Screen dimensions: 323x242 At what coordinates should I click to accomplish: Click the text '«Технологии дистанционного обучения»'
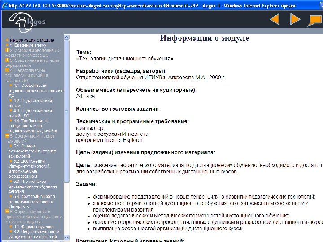pyautogui.click(x=125, y=59)
